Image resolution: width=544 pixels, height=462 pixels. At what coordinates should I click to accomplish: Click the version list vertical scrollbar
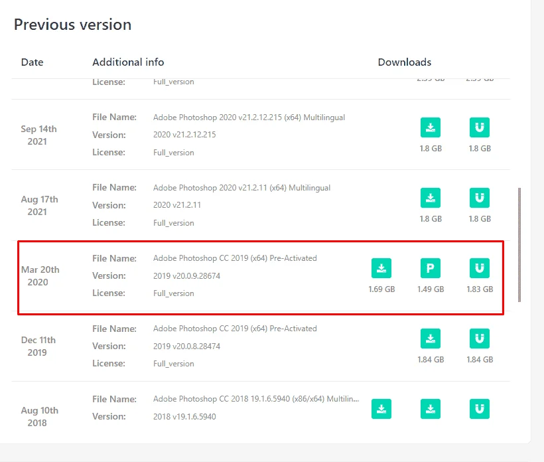coord(519,245)
